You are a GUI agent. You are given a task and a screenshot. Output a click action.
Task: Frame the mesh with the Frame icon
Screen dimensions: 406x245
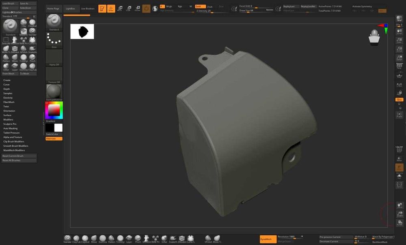(x=399, y=115)
